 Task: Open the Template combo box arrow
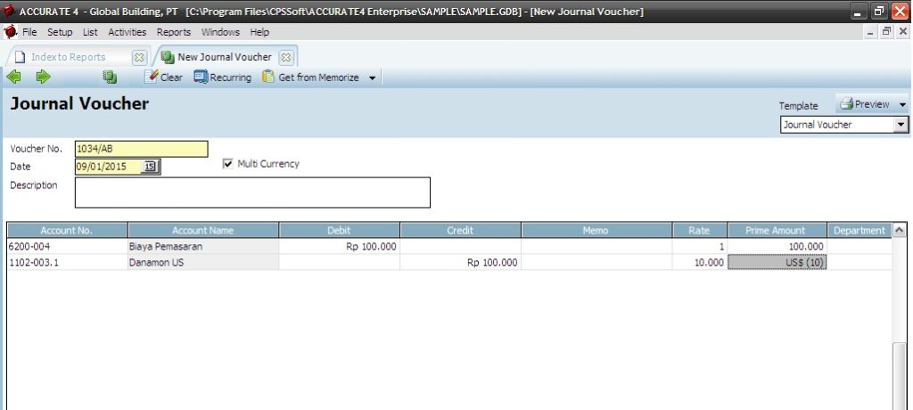(901, 125)
